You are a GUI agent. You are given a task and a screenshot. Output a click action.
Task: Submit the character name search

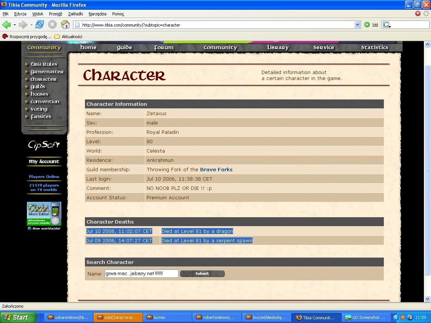(x=202, y=274)
